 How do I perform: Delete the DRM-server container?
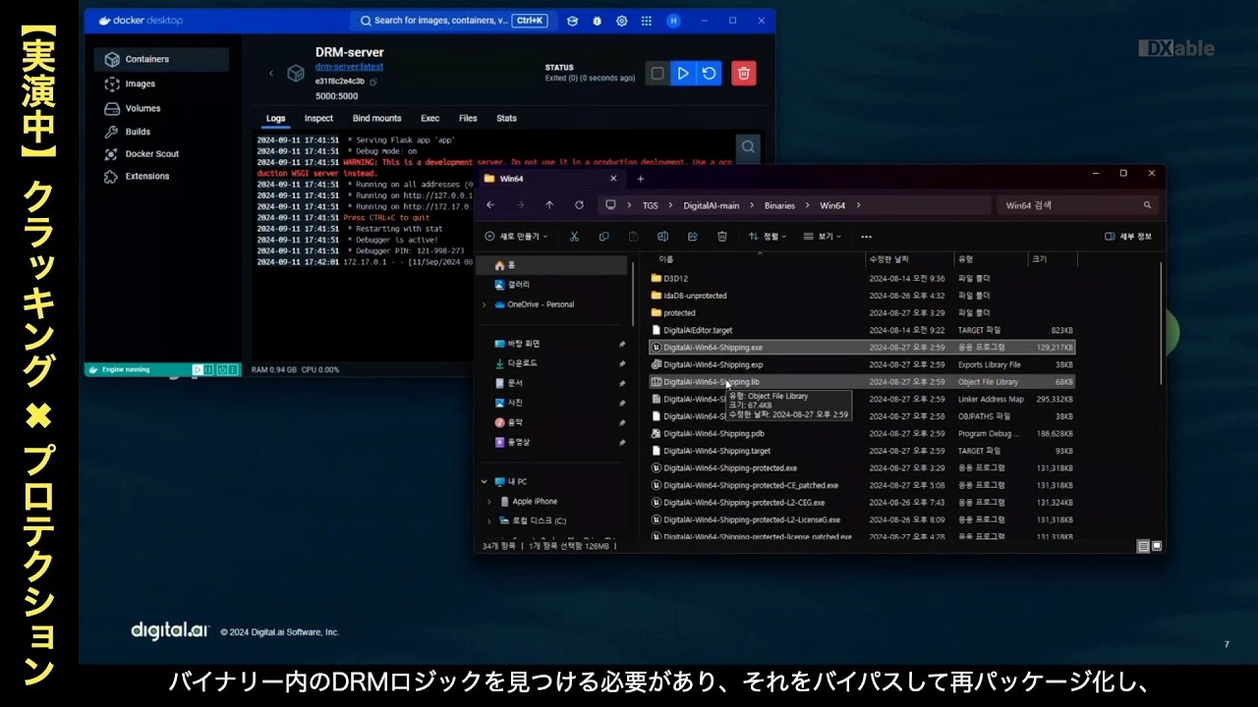744,73
